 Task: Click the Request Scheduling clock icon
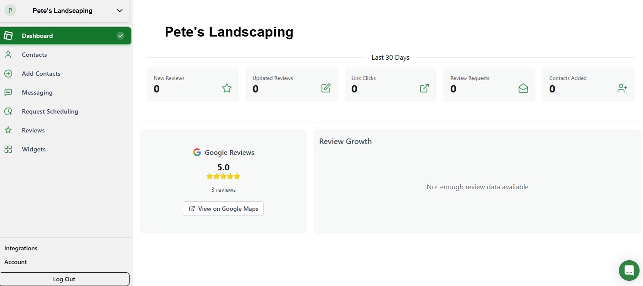pyautogui.click(x=8, y=111)
